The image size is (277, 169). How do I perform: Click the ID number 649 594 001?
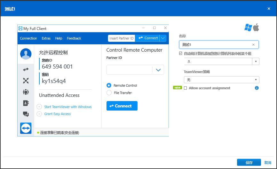[57, 67]
